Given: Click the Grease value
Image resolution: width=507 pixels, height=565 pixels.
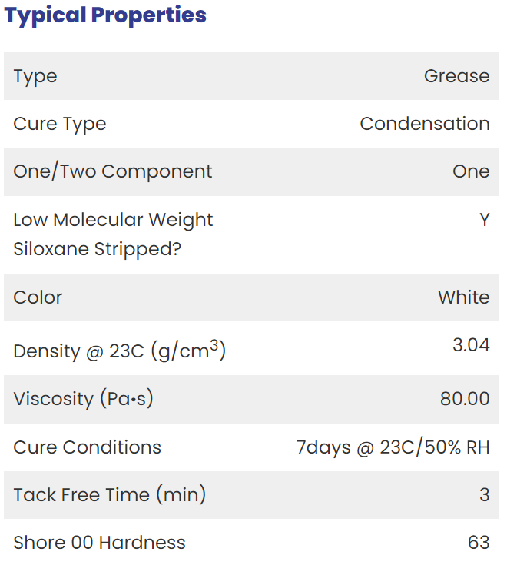Looking at the screenshot, I should point(456,76).
